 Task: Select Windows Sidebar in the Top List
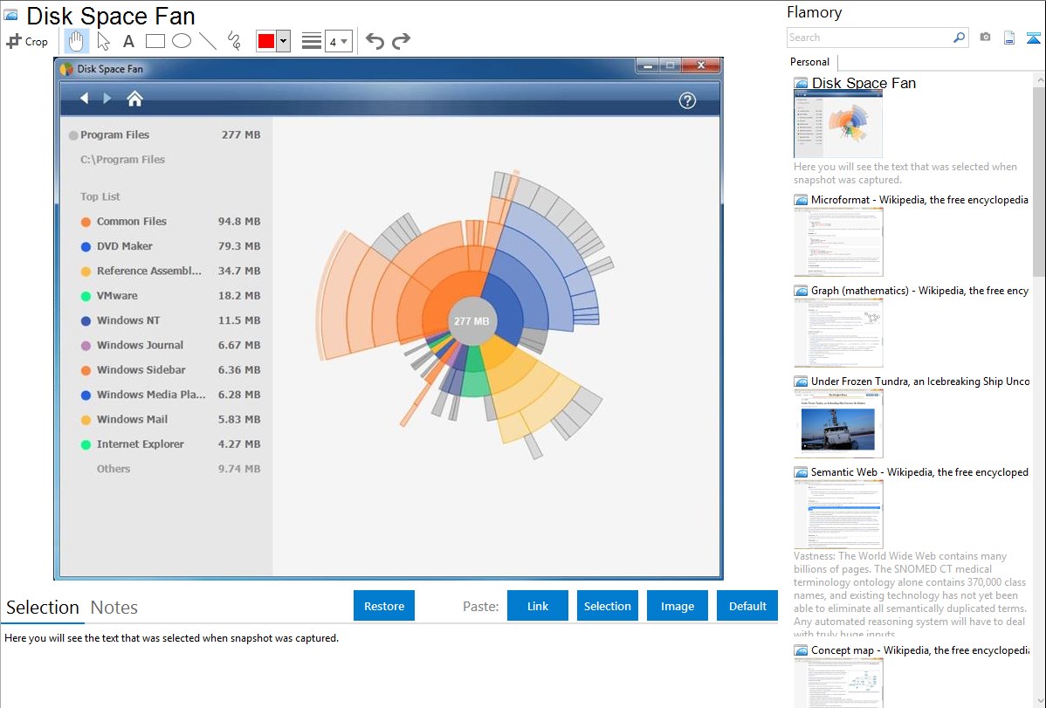170,369
